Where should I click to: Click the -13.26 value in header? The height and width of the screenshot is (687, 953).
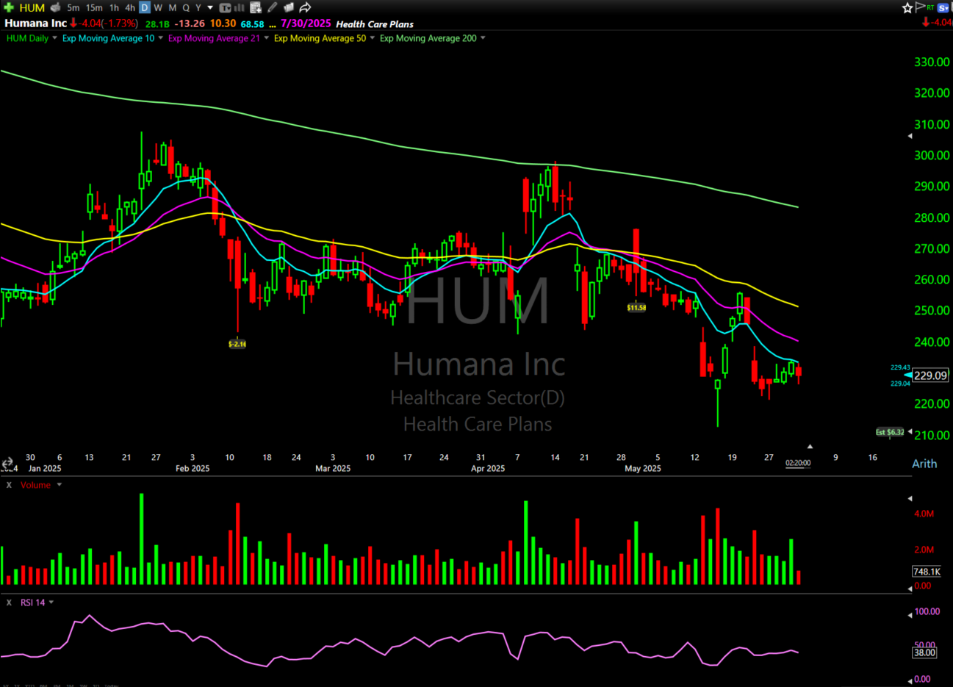pos(190,24)
